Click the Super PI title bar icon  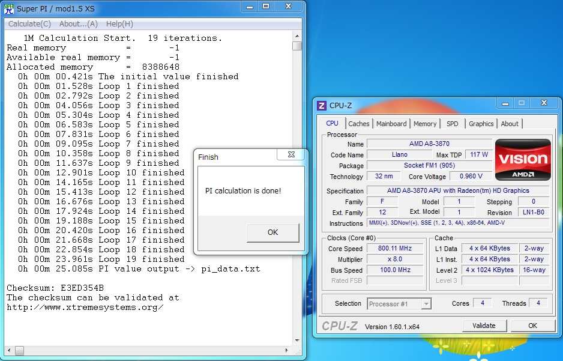8,8
